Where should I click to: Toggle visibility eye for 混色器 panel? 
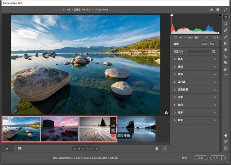click(215, 82)
